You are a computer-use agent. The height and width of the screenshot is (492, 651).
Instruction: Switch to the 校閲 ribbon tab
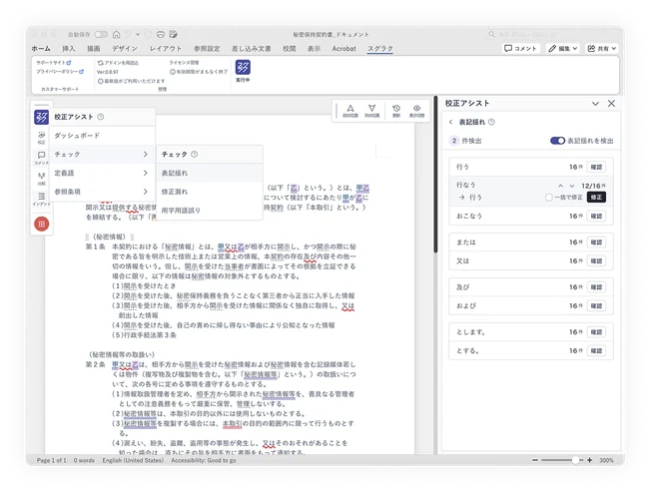click(x=289, y=49)
